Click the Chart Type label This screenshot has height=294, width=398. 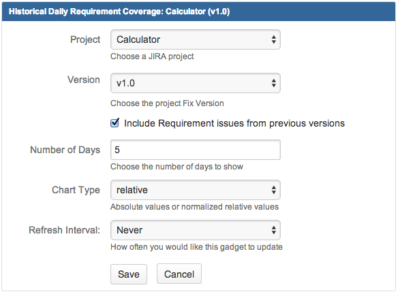coord(76,190)
